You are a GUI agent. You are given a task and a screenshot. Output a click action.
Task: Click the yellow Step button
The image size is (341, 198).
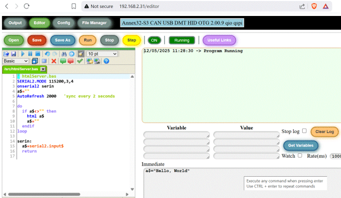click(132, 40)
